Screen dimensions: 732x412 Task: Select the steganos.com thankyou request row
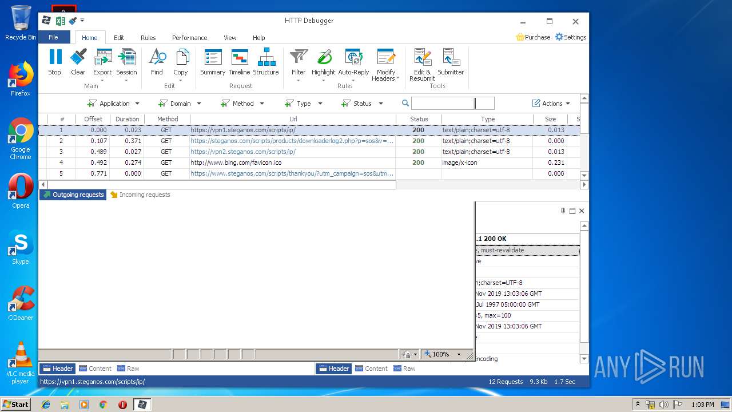click(x=309, y=173)
